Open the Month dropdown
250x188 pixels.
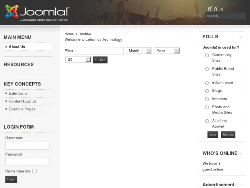pos(139,51)
